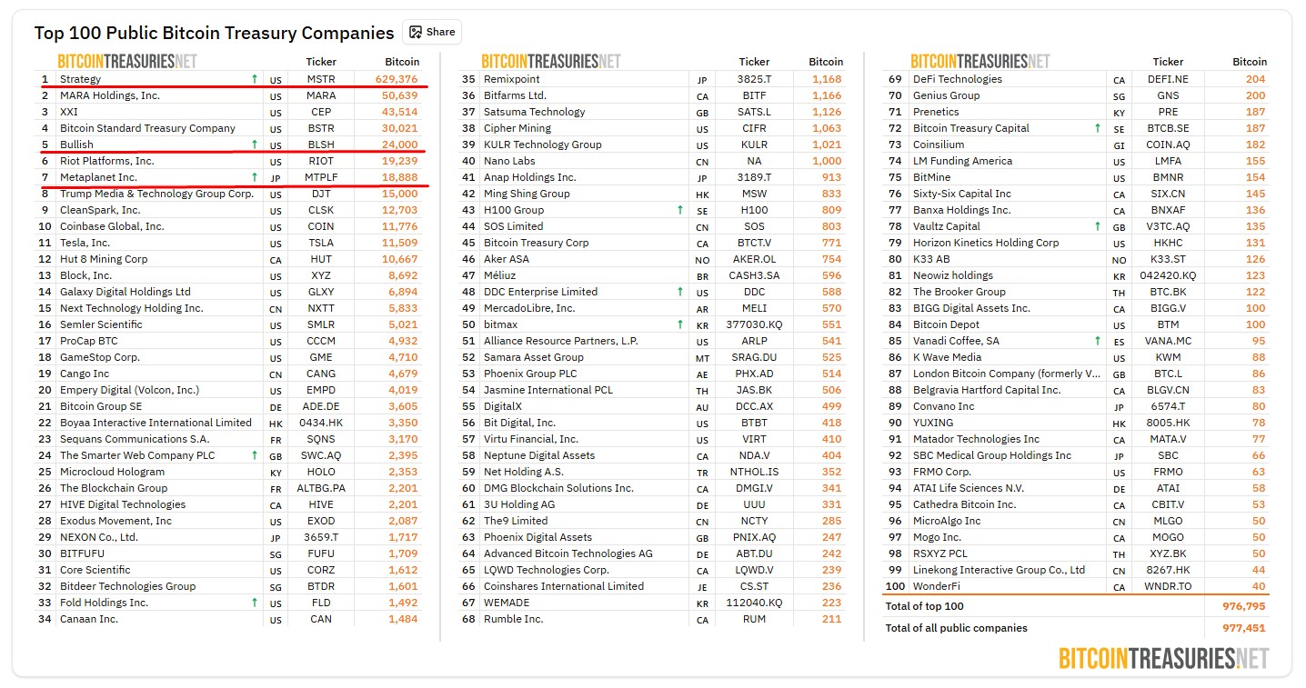1306x688 pixels.
Task: Select Bitcoin Standard Treasury Company row name
Action: (147, 128)
